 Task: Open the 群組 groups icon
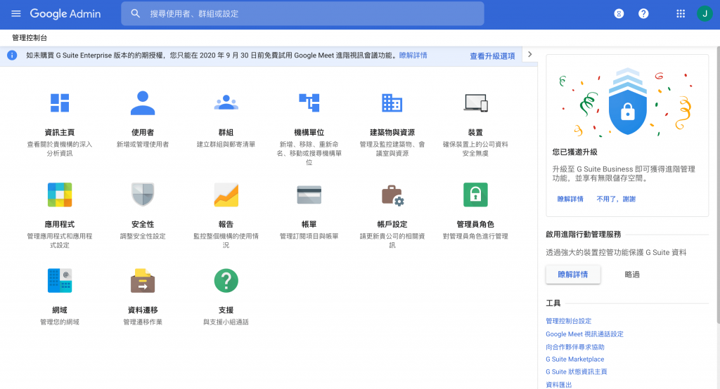click(226, 103)
